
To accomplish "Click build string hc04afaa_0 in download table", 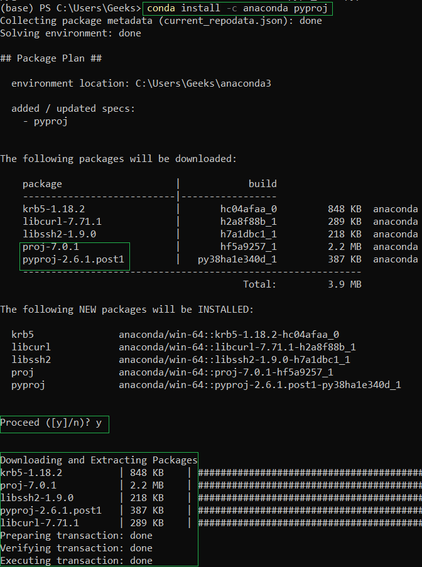I will tap(248, 209).
